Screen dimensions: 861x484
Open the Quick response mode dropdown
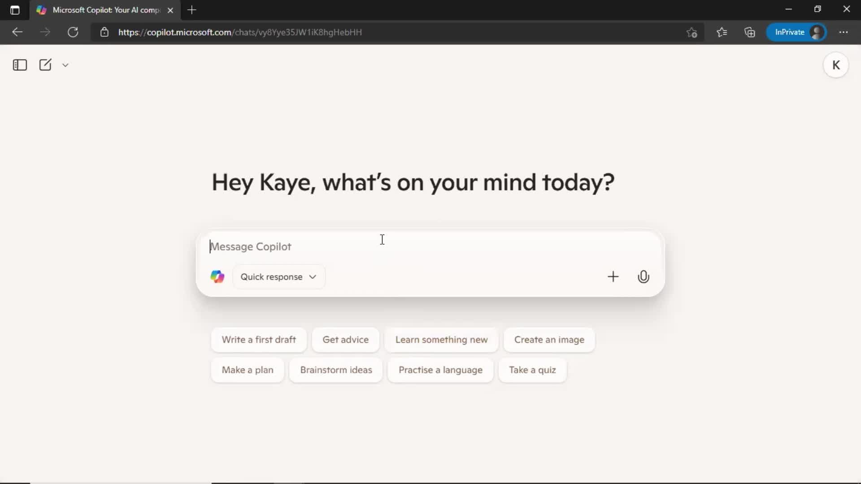(278, 277)
